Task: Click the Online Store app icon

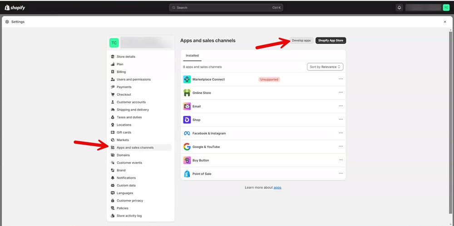Action: coord(187,93)
